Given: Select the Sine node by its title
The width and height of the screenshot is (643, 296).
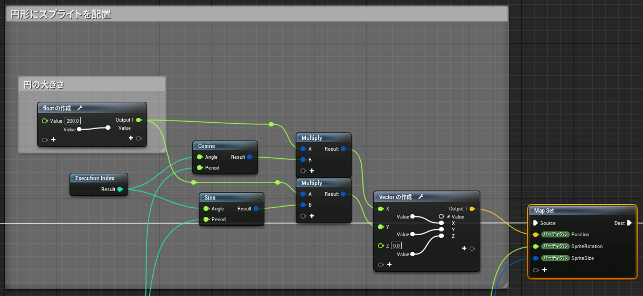Looking at the screenshot, I should pyautogui.click(x=210, y=198).
